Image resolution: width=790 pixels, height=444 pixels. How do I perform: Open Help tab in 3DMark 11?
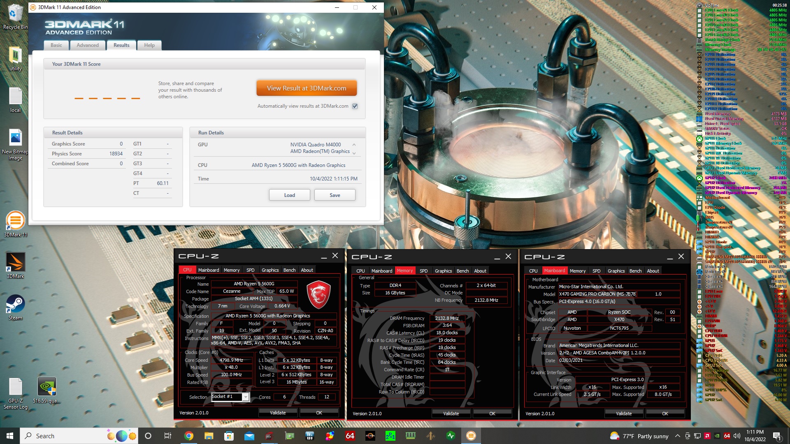149,45
